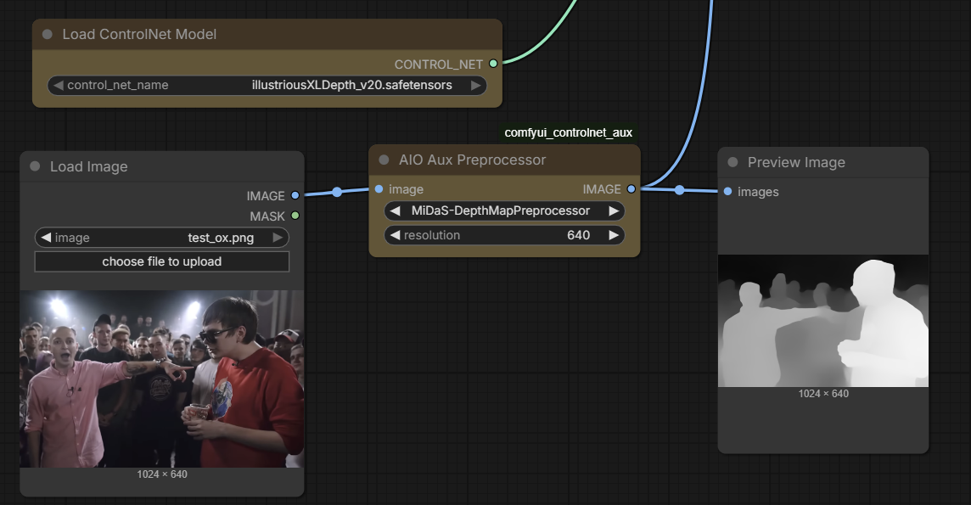Click the loaded test_ox.png image thumbnail

(x=161, y=379)
